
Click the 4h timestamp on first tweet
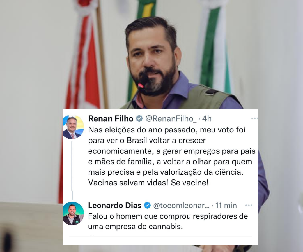coord(207,118)
